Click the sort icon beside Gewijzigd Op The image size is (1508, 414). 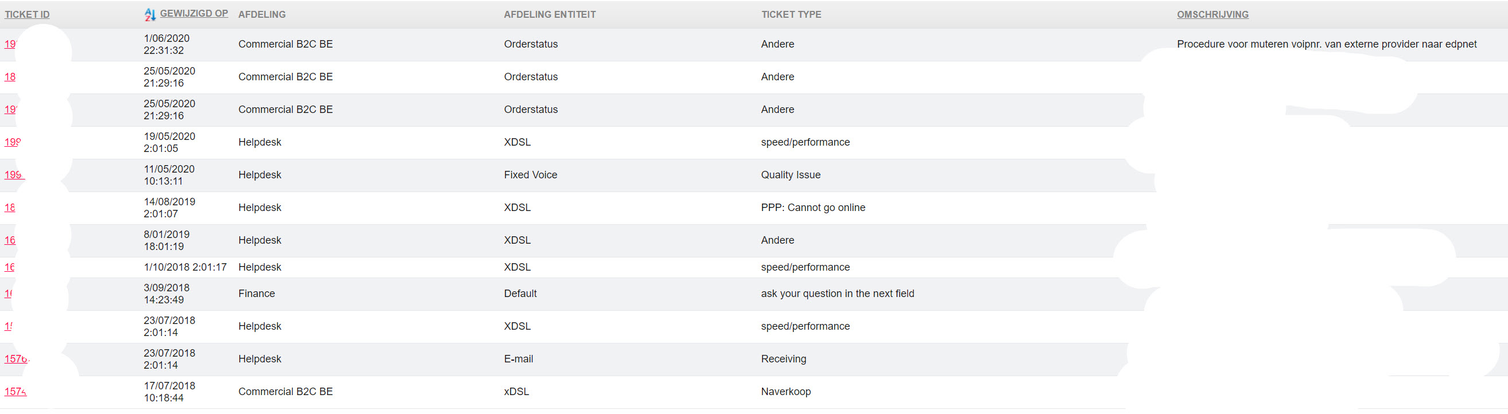(150, 14)
